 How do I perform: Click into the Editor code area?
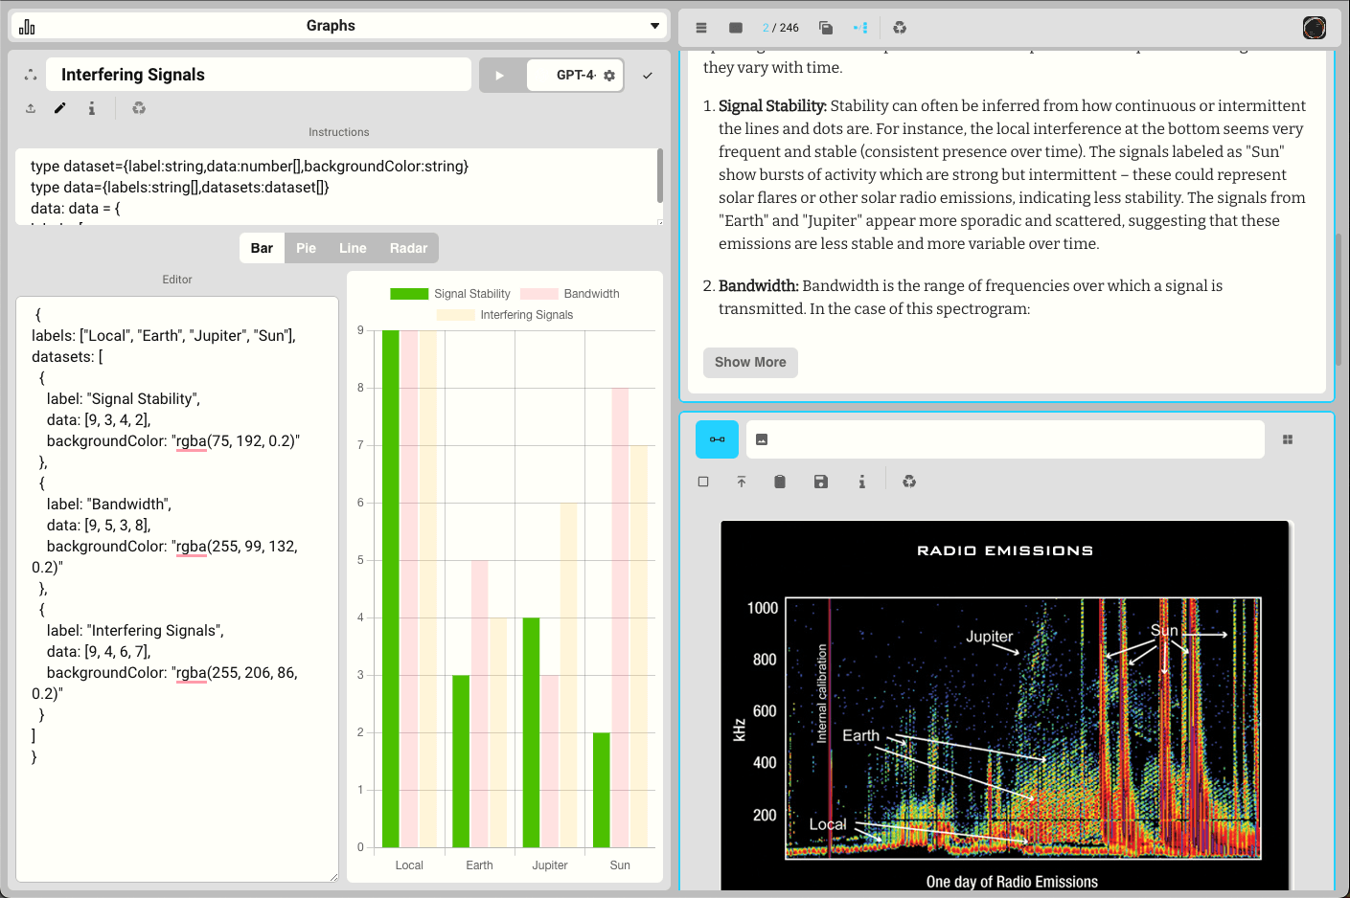click(x=177, y=589)
